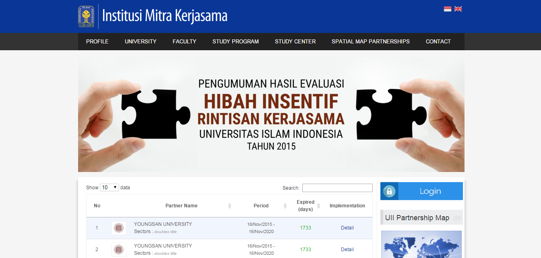Open the SPATIAL MAP PARTNERSHIPS menu

pos(371,41)
